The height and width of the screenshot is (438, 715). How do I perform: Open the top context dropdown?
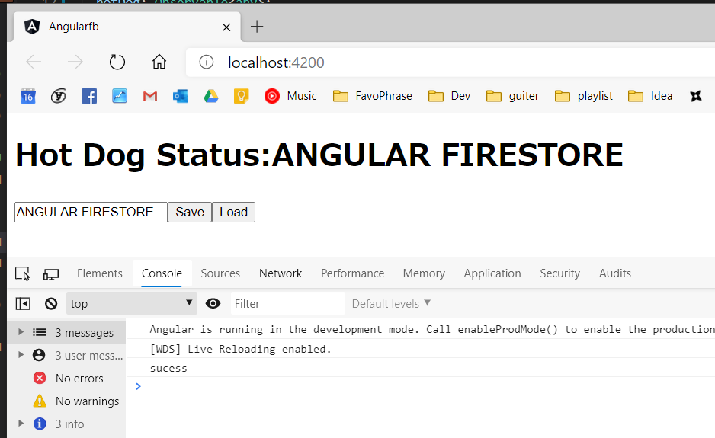(x=131, y=304)
